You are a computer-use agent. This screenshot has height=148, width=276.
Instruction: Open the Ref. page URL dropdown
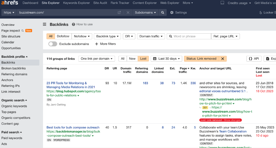click(225, 36)
